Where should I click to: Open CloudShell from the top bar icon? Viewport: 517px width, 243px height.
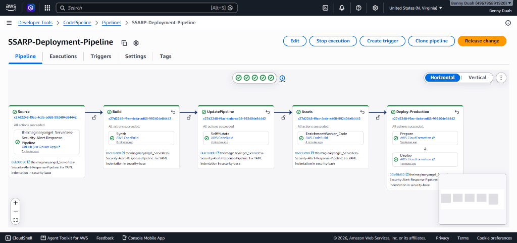point(325,8)
